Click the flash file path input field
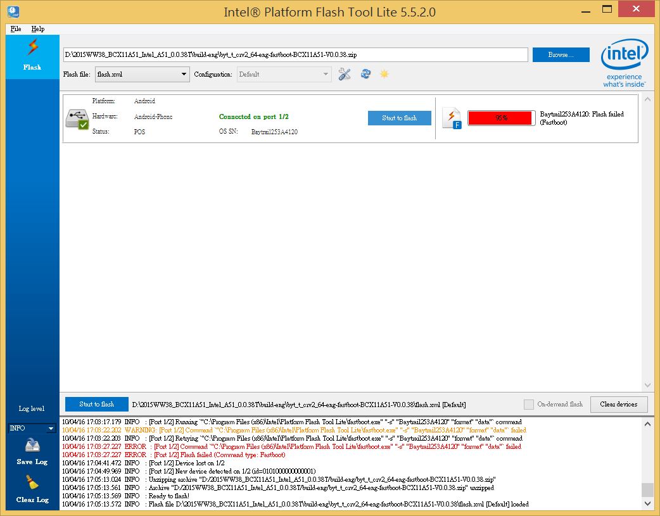The height and width of the screenshot is (516, 660). coord(295,55)
